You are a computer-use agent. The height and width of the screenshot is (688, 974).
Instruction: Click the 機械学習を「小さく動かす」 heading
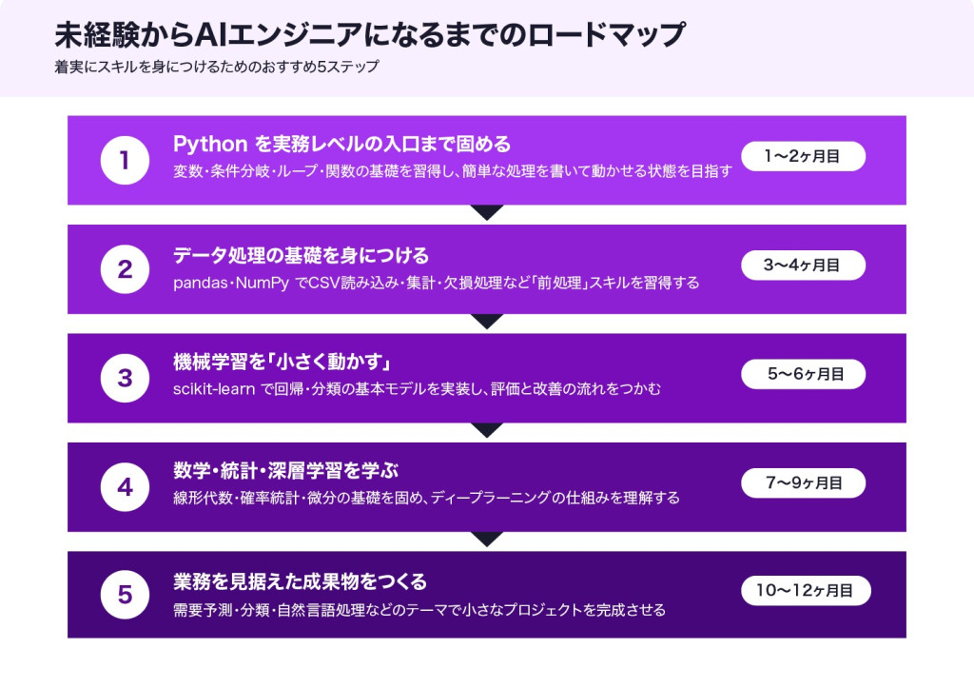click(x=283, y=364)
